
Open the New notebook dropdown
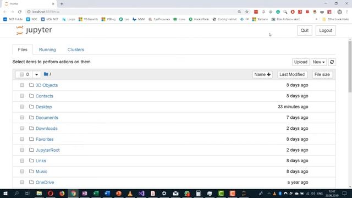click(318, 62)
